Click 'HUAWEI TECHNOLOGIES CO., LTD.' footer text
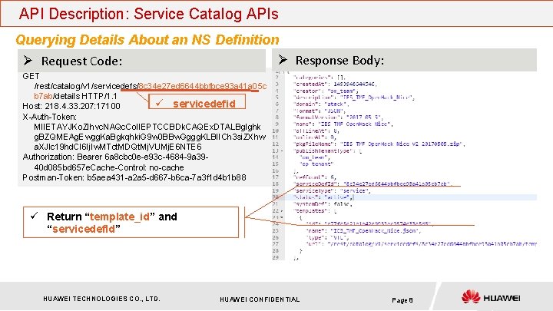The height and width of the screenshot is (311, 553). tap(101, 299)
